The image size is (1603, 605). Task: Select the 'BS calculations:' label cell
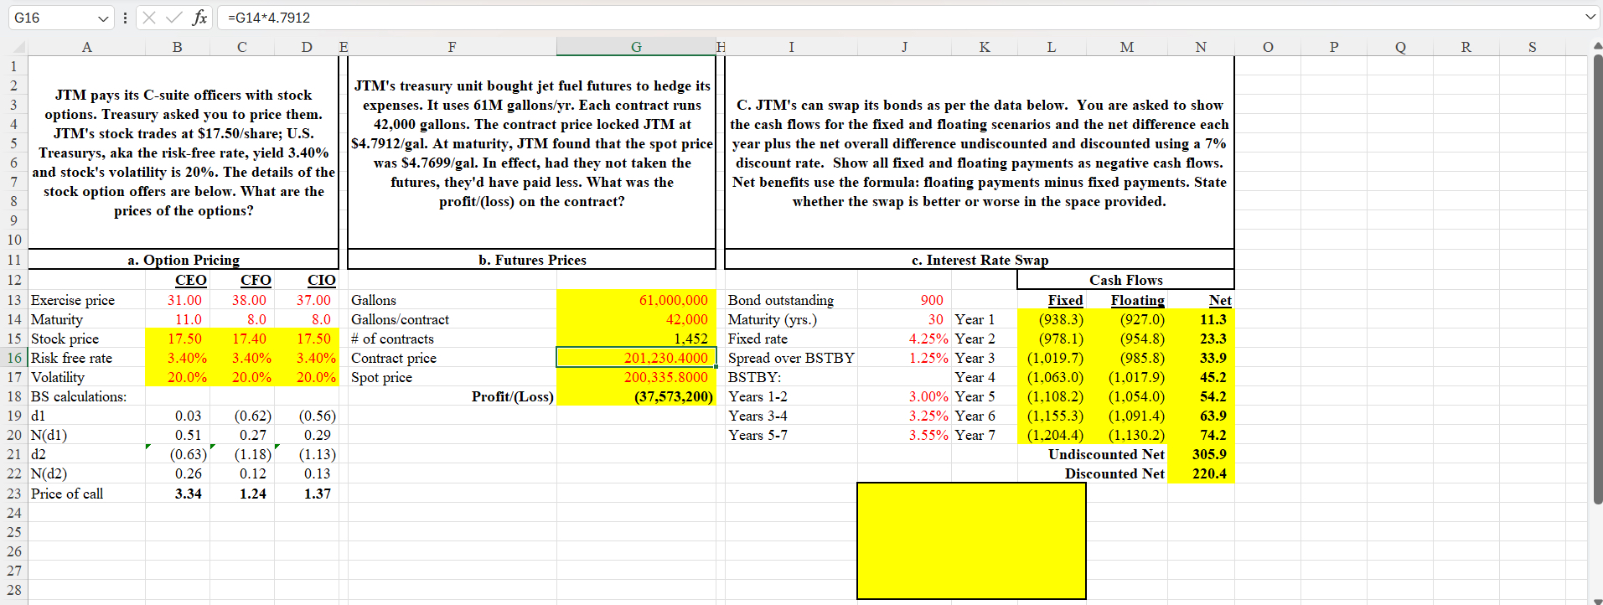coord(87,396)
